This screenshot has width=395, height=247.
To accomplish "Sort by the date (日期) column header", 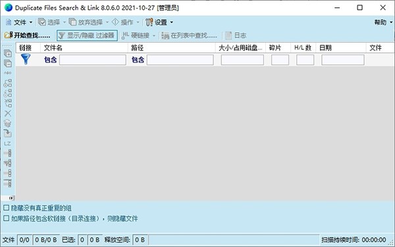I will point(341,48).
